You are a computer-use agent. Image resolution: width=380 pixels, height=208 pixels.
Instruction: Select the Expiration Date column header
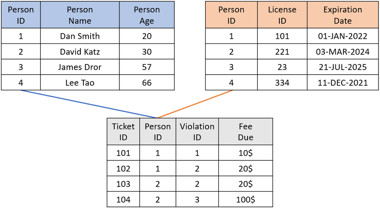[x=343, y=15]
